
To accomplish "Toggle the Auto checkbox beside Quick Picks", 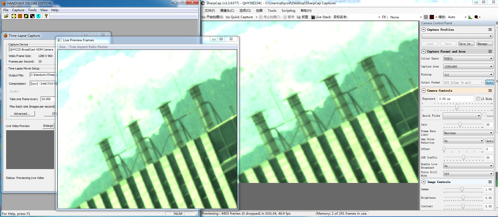I will 484,114.
